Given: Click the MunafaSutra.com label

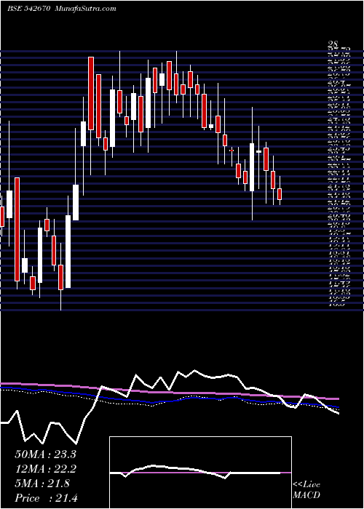Looking at the screenshot, I should (x=86, y=9).
